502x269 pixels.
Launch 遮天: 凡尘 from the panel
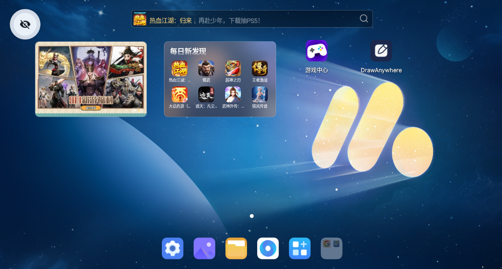click(x=207, y=94)
